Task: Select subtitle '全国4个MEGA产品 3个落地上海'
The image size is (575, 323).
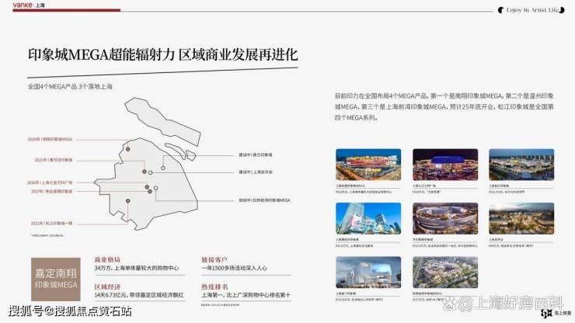Action: (x=70, y=87)
